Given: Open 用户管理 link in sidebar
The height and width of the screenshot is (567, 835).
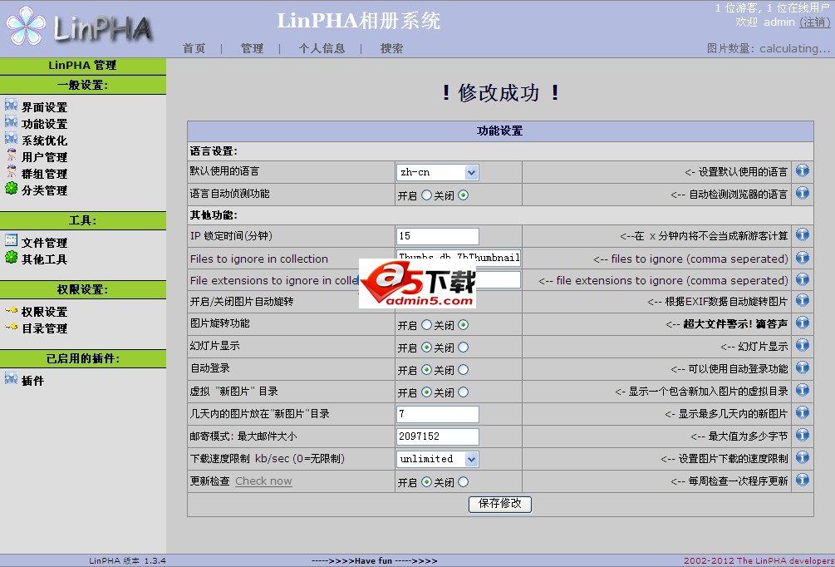Looking at the screenshot, I should coord(44,157).
